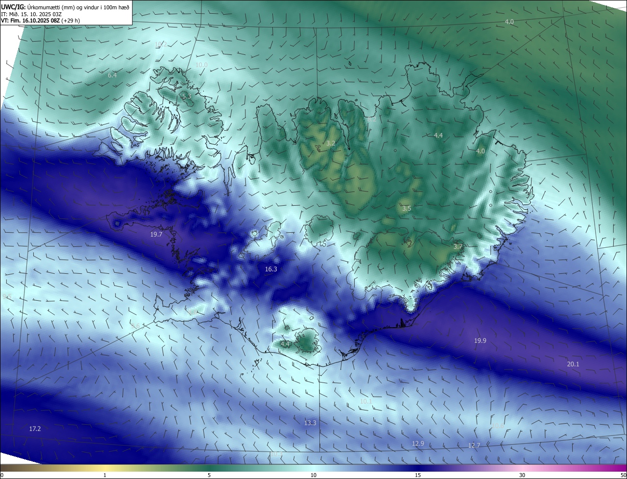Click the 10.2 precipitation value label
The height and width of the screenshot is (479, 627).
click(161, 45)
